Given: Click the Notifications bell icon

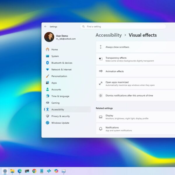Looking at the screenshot, I should (101, 129).
